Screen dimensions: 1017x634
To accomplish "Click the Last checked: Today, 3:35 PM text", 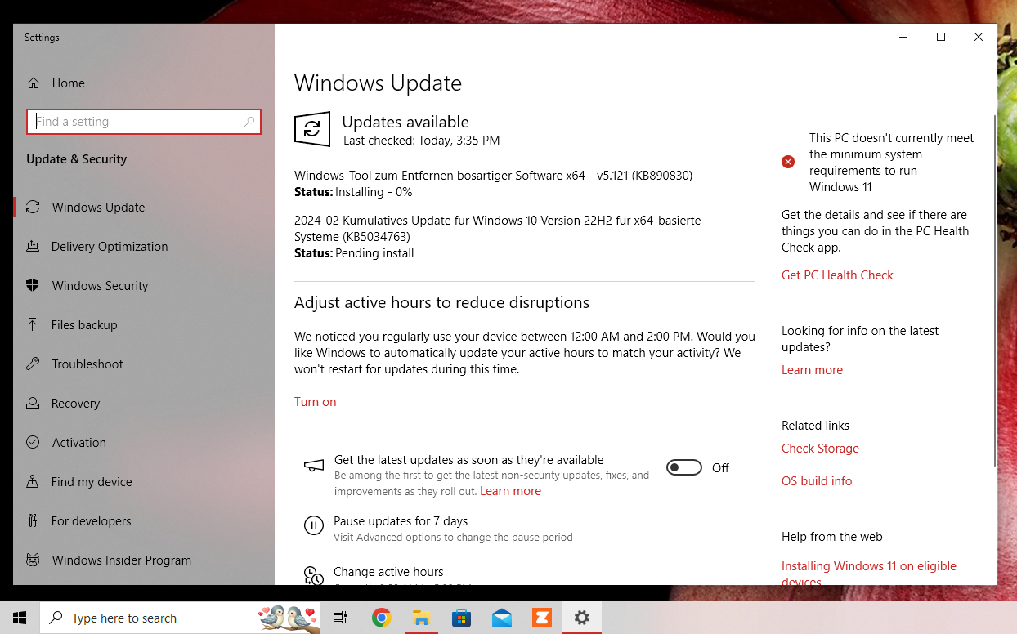I will [x=421, y=141].
